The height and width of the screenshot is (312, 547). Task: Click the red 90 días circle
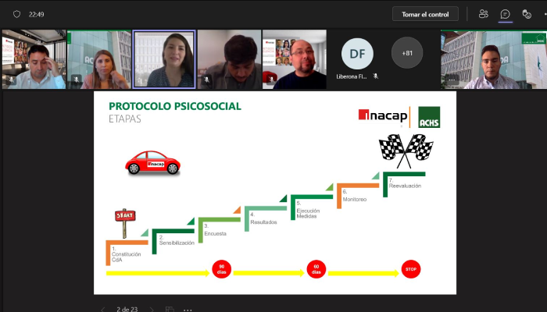coord(222,269)
